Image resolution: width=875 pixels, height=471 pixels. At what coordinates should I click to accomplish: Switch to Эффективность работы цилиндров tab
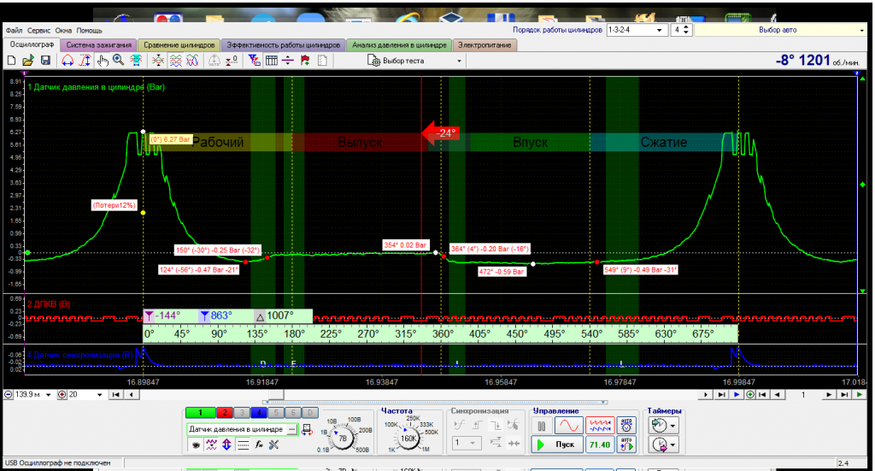[283, 45]
